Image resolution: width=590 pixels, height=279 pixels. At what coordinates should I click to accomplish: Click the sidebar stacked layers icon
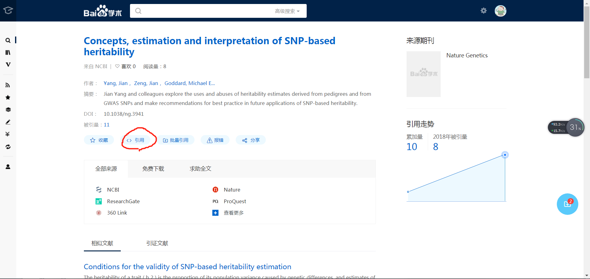click(x=8, y=110)
